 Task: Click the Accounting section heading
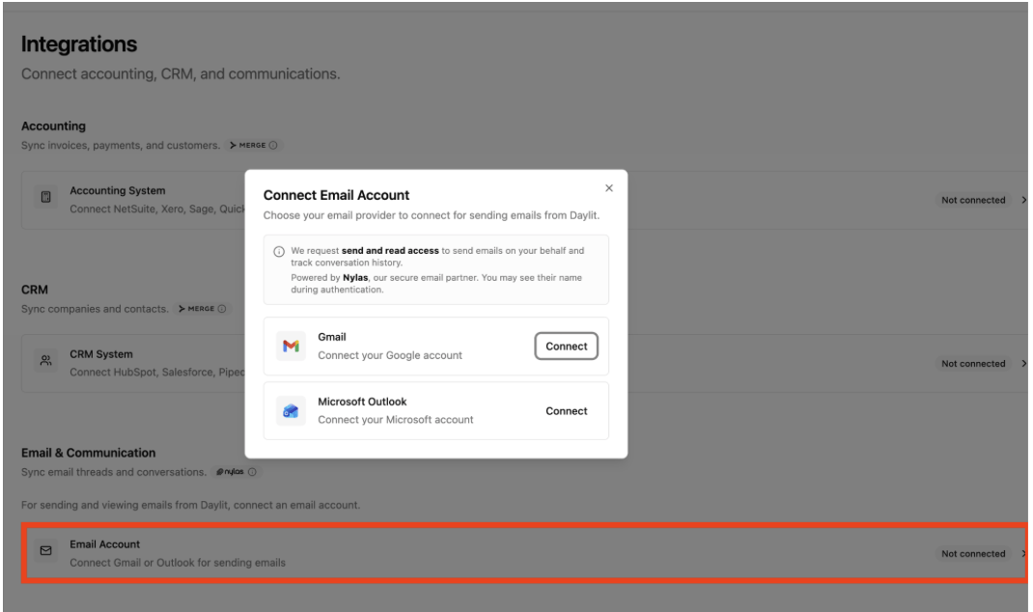pos(53,125)
